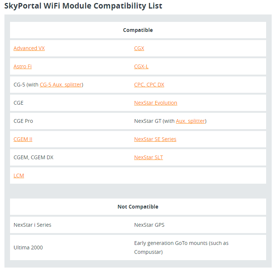
Task: Select the Compatible table header
Action: tap(138, 30)
